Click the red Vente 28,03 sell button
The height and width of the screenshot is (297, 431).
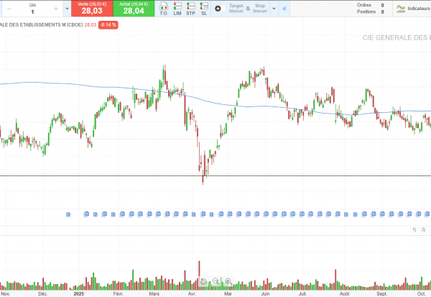(x=91, y=9)
